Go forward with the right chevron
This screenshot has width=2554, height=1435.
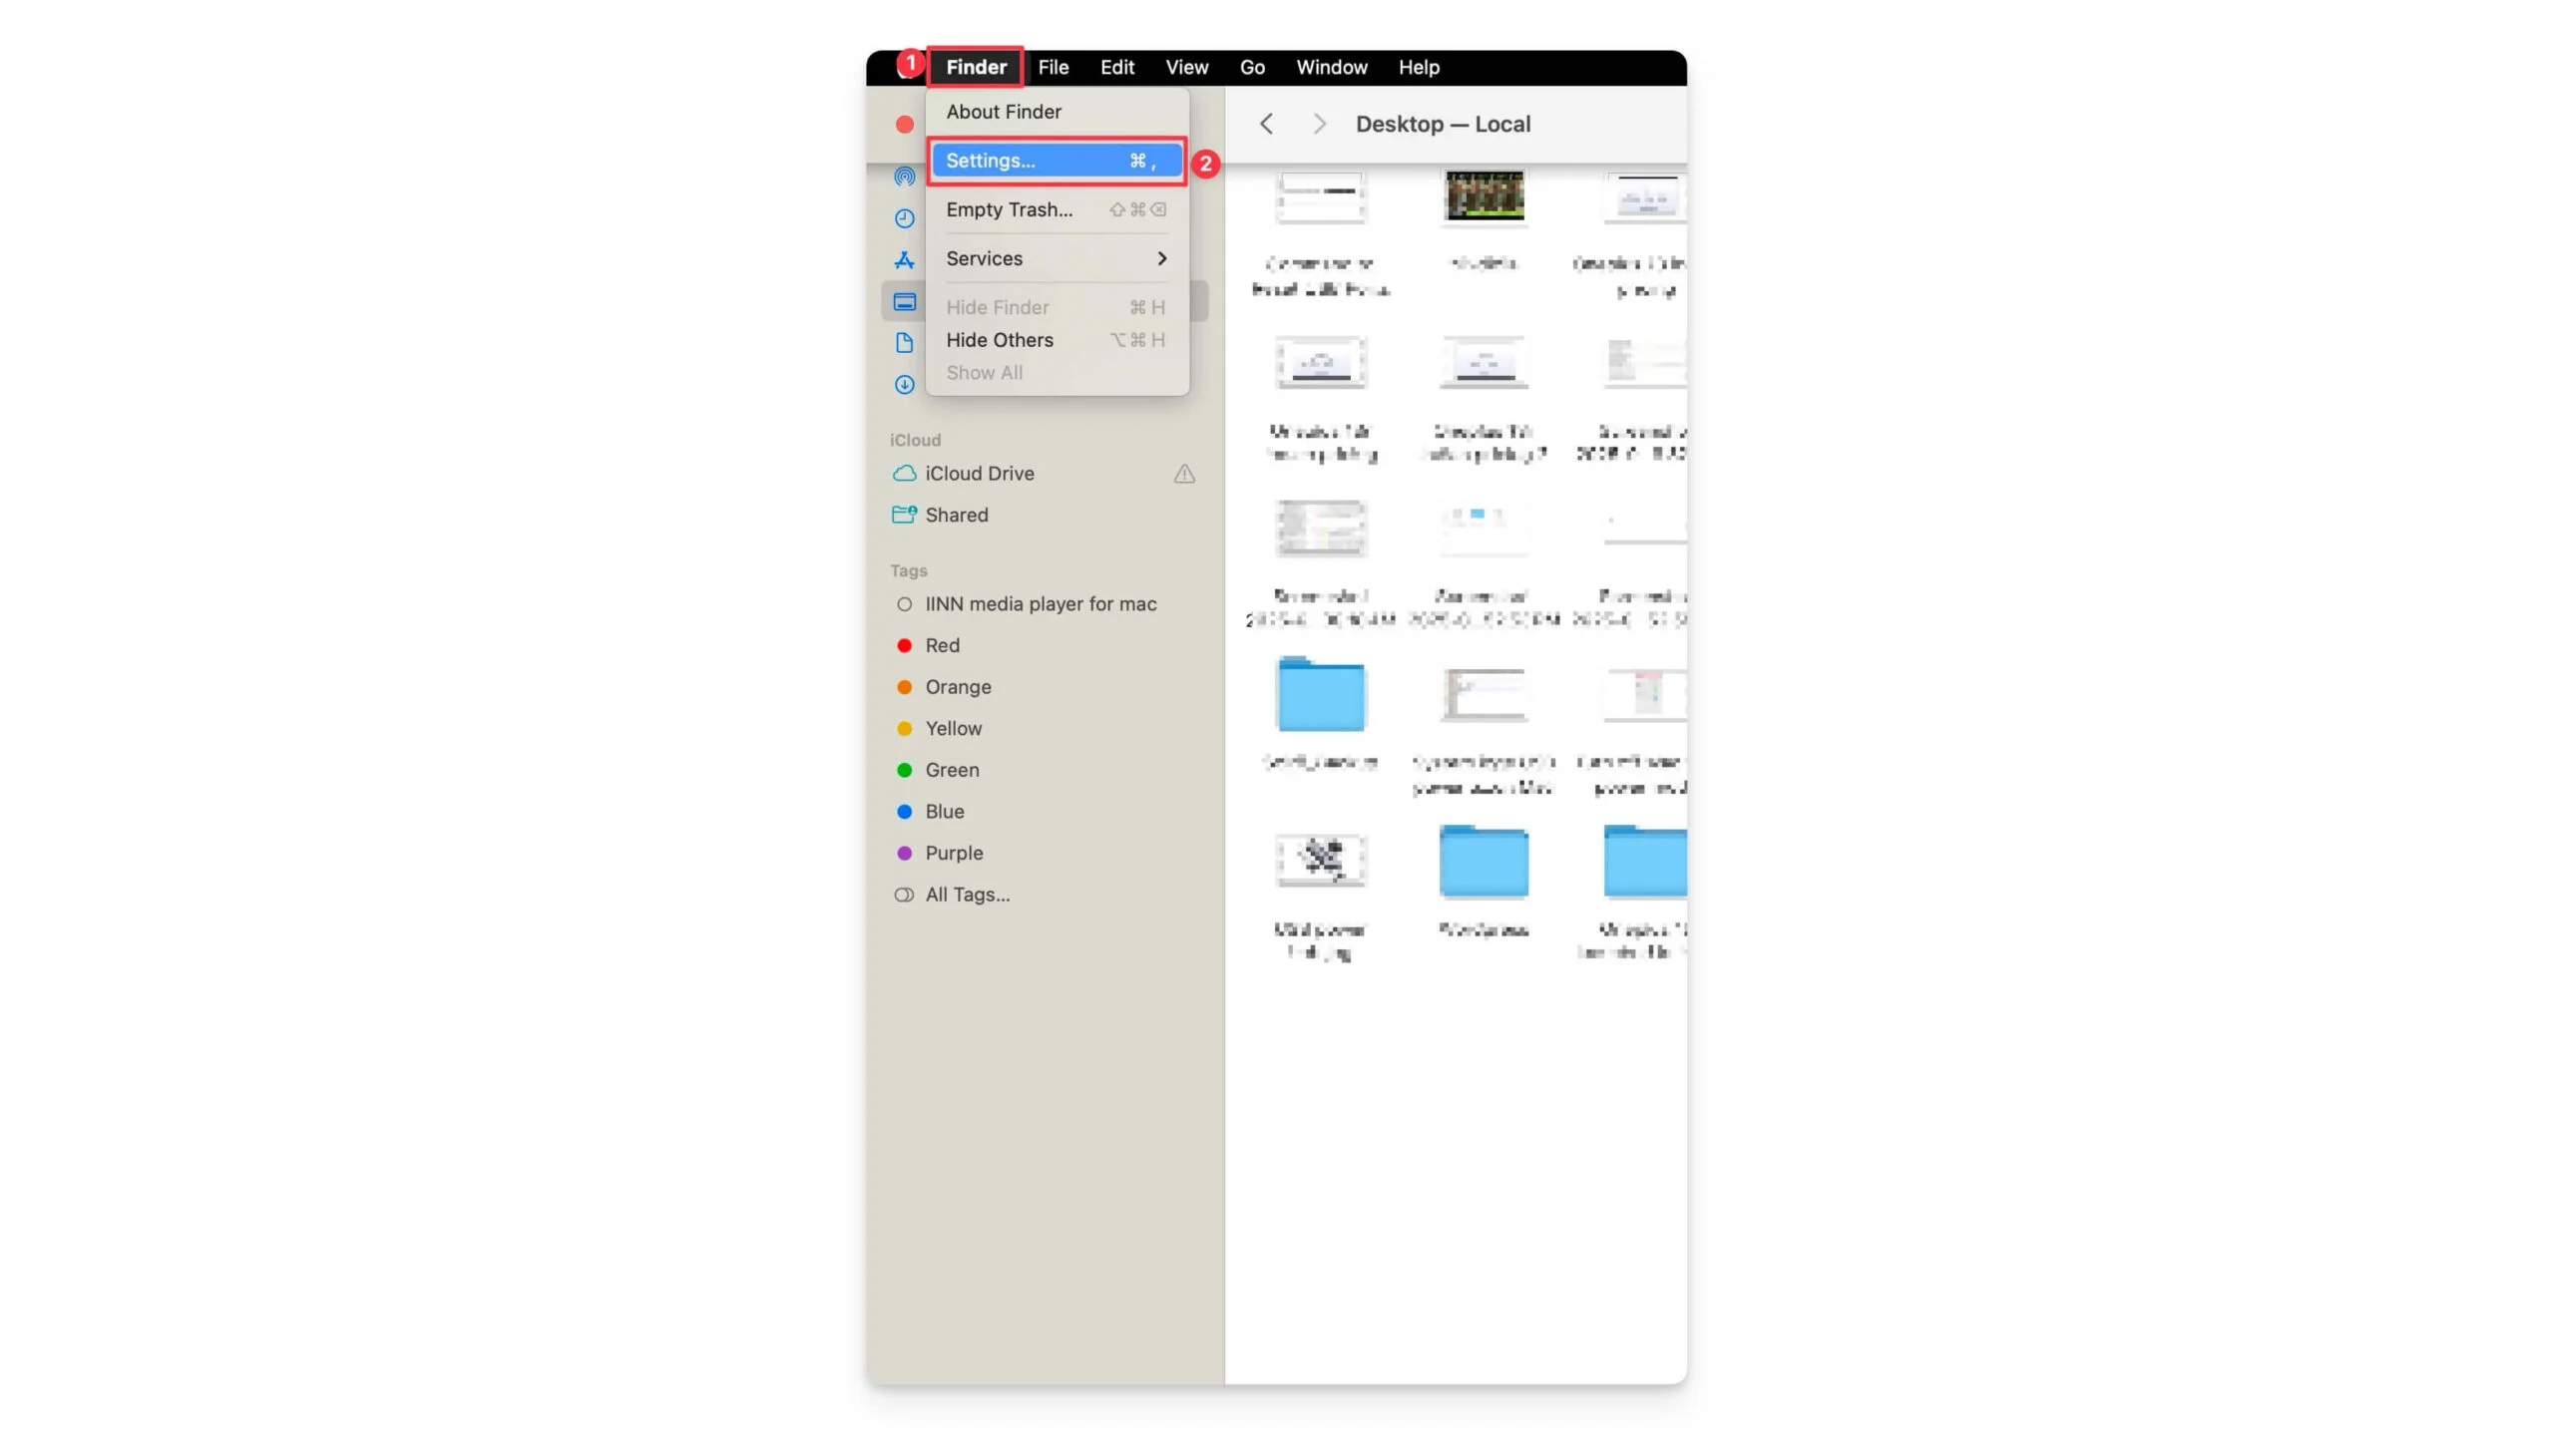[1319, 124]
